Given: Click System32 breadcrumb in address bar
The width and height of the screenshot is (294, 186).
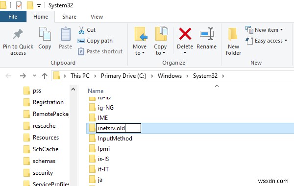Looking at the screenshot, I should point(205,76).
